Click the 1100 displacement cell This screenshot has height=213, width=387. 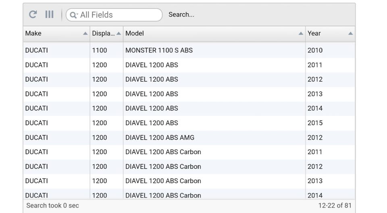(x=100, y=50)
